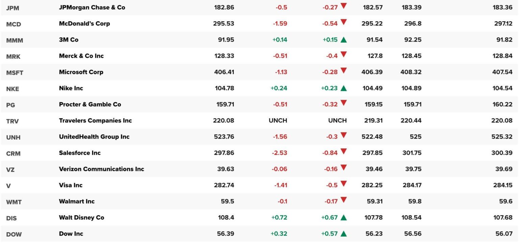
Task: Click the red down arrow in JPMorgan row
Action: click(344, 6)
